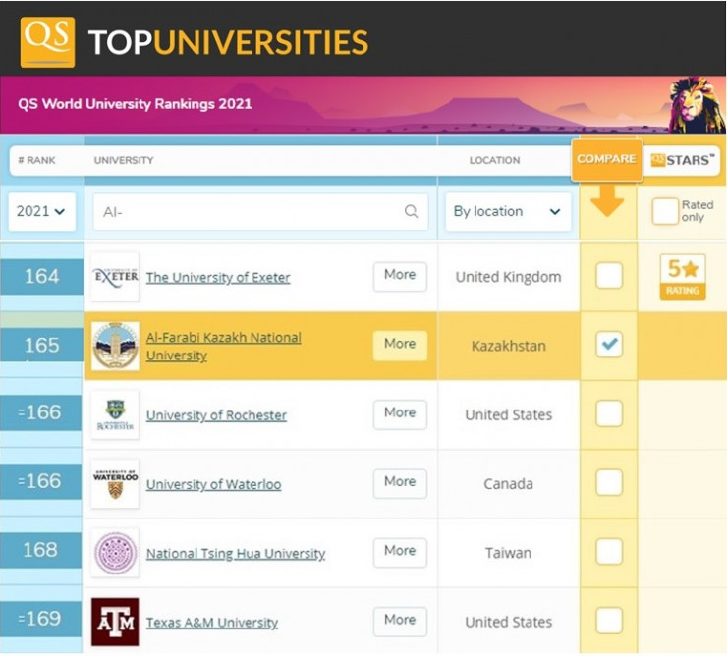The image size is (727, 656).
Task: Click the Al-Farabi Kazakh National University emblem
Action: coord(115,346)
